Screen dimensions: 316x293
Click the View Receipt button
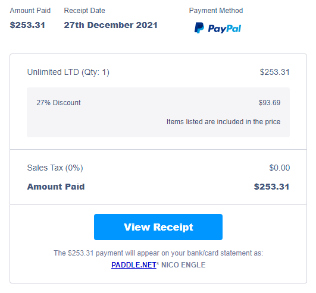[158, 227]
